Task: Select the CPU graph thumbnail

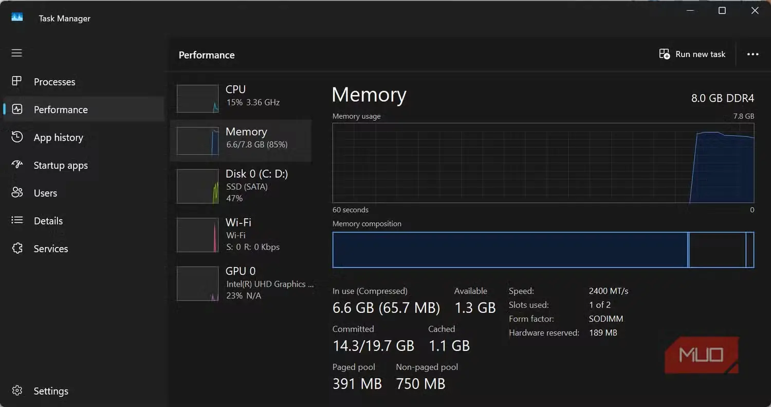Action: click(198, 99)
